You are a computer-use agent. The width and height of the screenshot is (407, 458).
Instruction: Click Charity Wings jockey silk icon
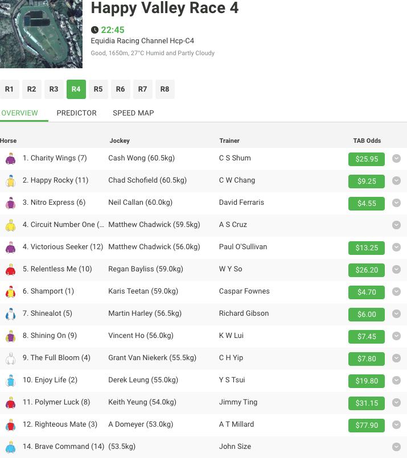click(x=10, y=159)
